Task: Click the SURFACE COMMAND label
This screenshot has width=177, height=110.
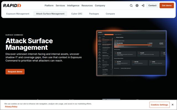Action: (x=14, y=35)
